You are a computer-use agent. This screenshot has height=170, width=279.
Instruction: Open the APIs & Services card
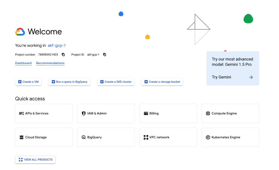(x=44, y=113)
